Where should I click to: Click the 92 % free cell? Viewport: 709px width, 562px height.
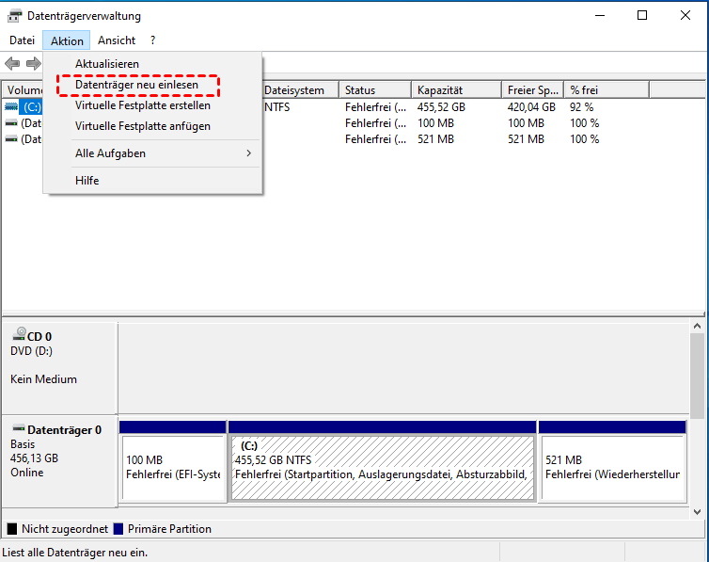581,107
